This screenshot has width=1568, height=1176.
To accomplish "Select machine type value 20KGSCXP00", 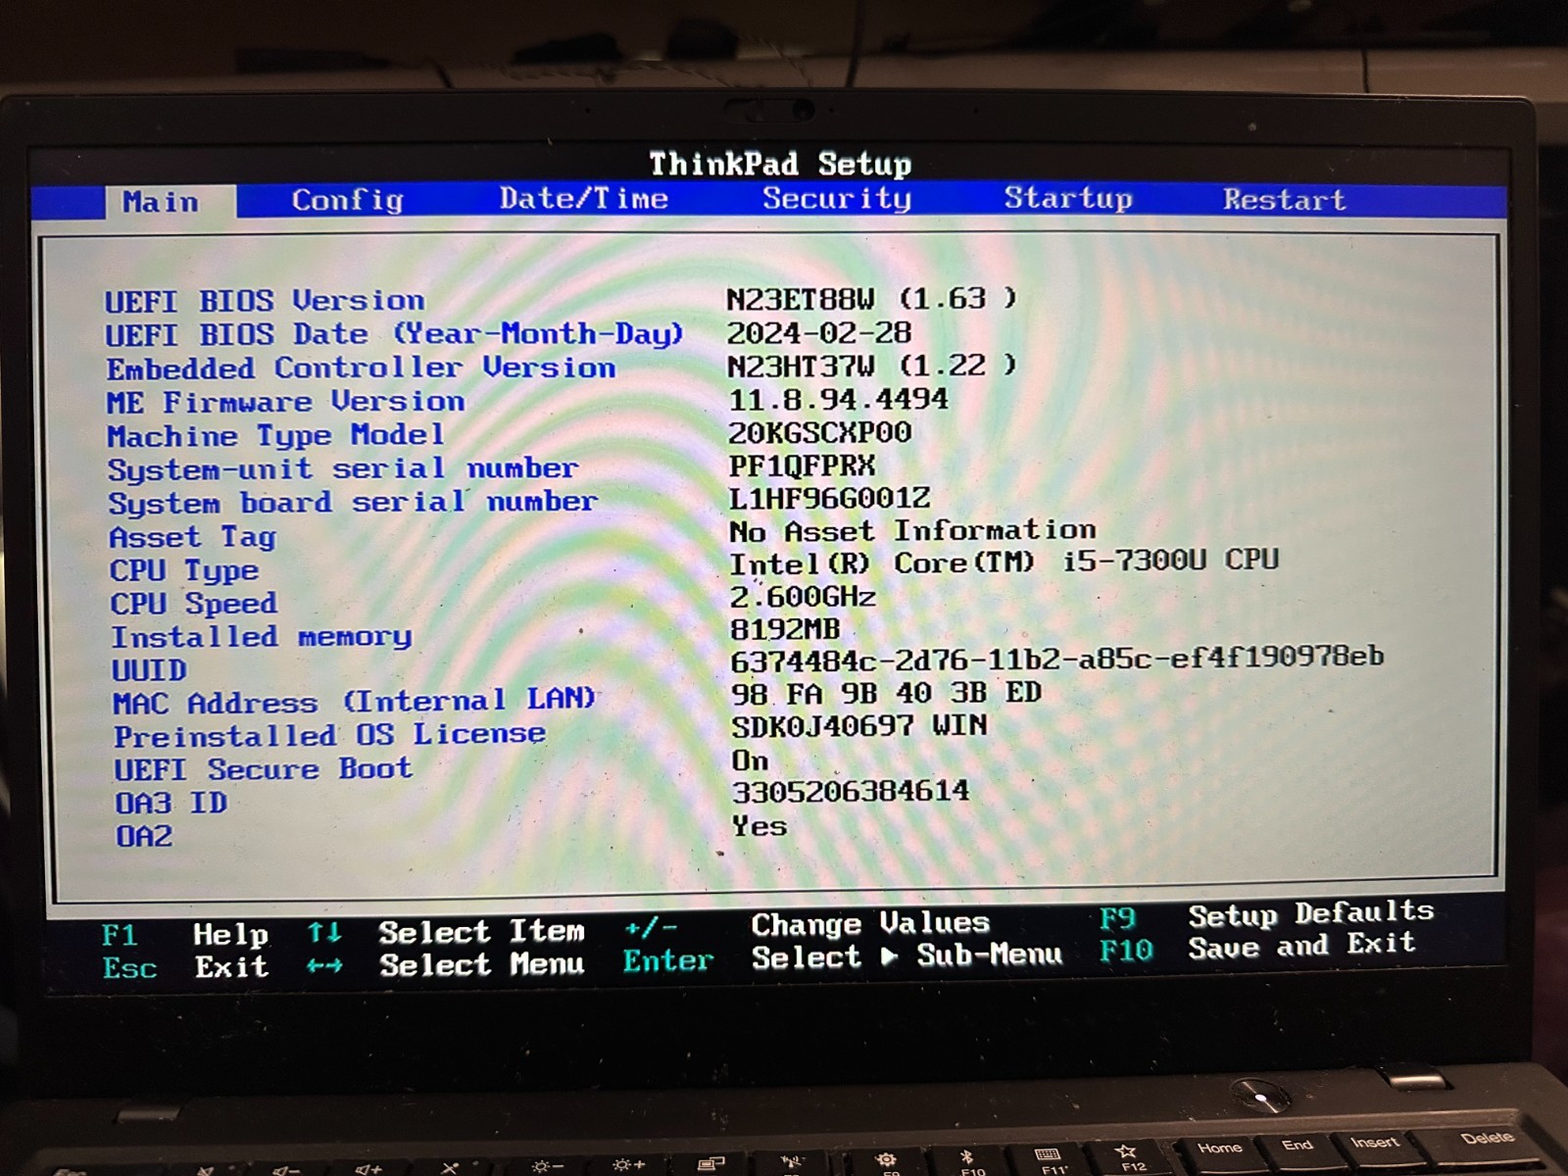I will [x=819, y=432].
